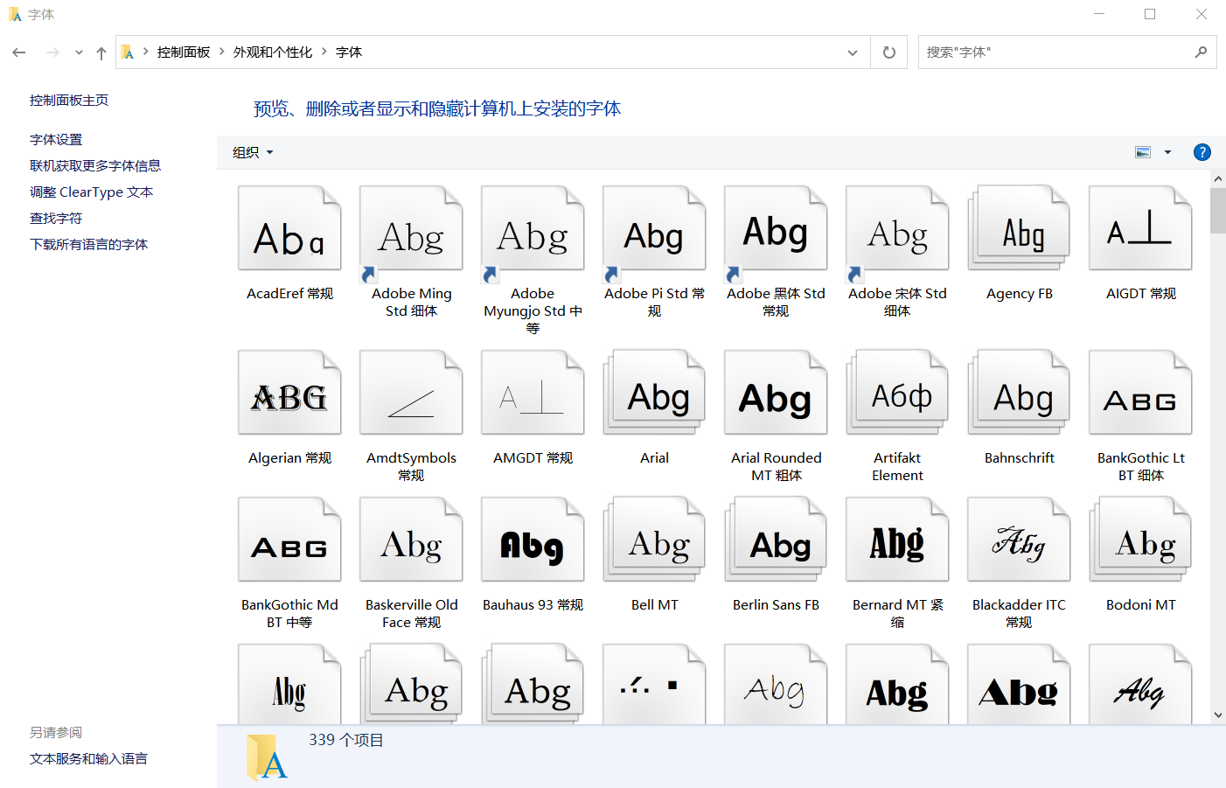
Task: Select the Blackadder ITC 常规 font
Action: 1019,563
